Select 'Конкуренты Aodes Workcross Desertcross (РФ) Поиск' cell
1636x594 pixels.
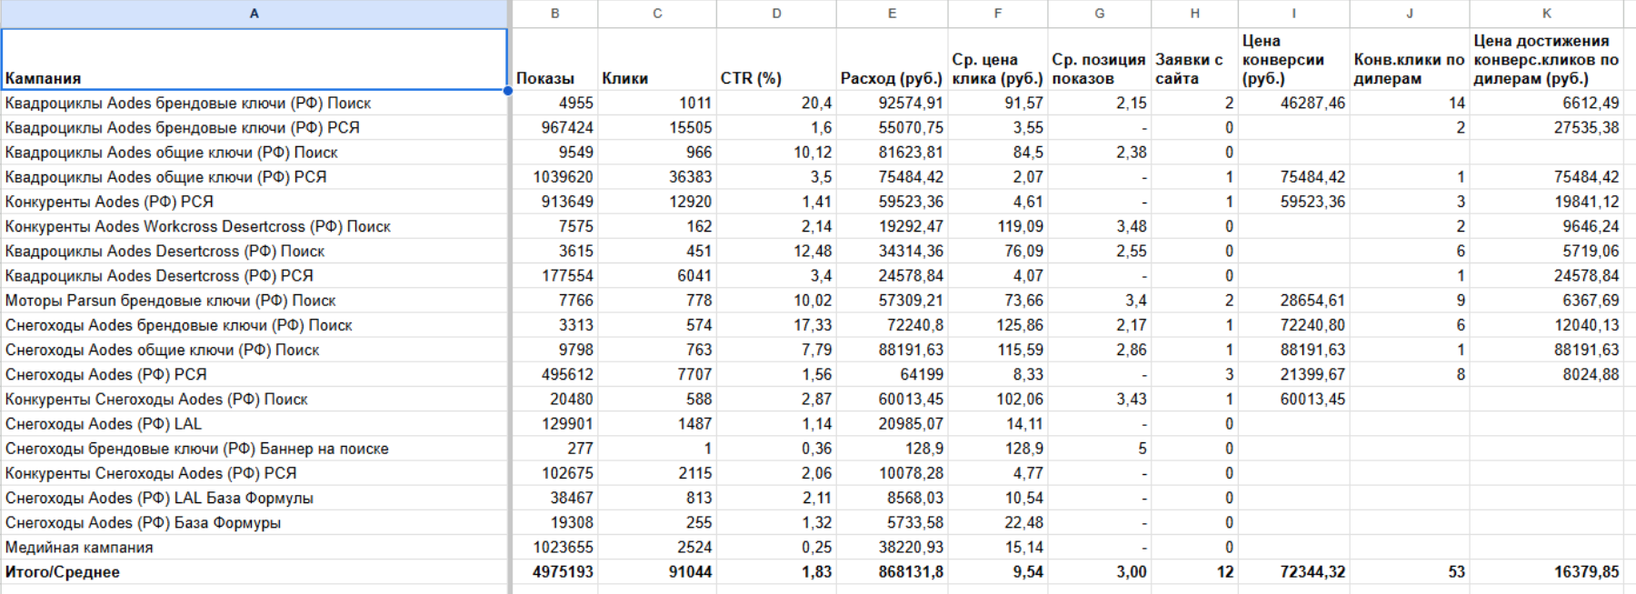point(254,226)
